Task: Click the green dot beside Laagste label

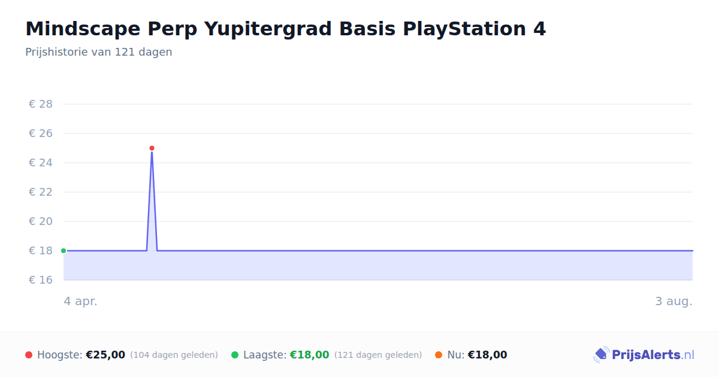Action: (x=235, y=355)
